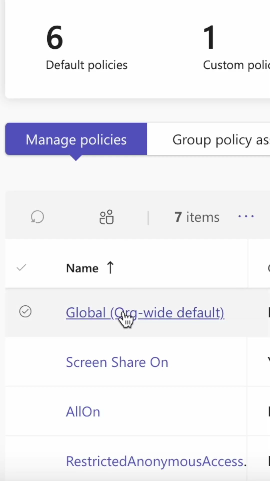Toggle the select-all checkmark in table header
The image size is (270, 481).
click(21, 268)
